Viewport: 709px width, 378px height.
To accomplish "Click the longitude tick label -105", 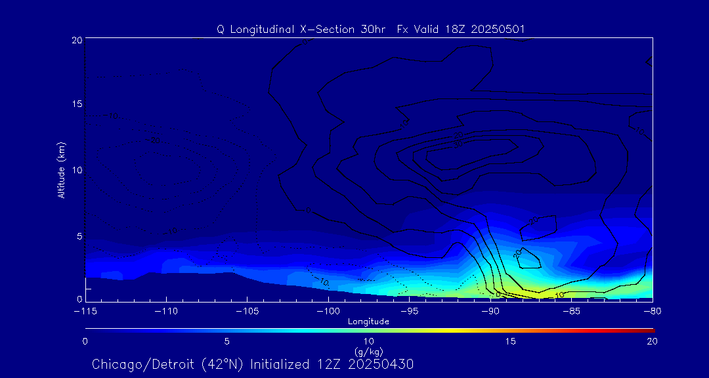I will tap(247, 312).
